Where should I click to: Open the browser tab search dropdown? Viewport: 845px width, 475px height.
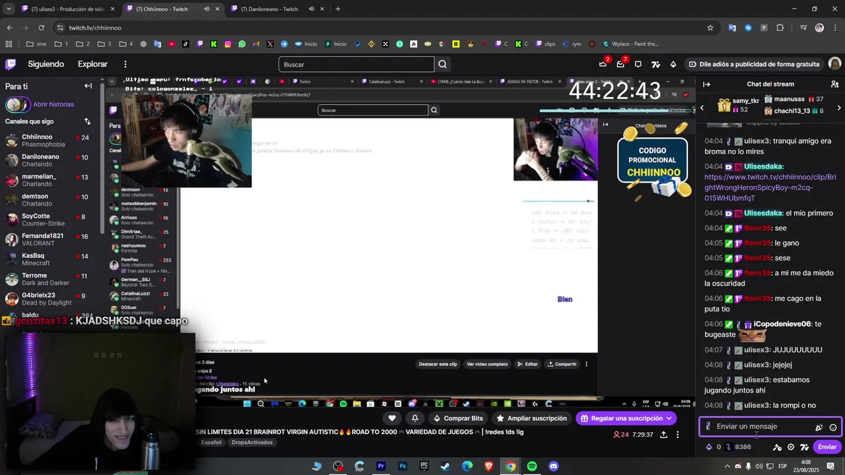click(x=8, y=9)
